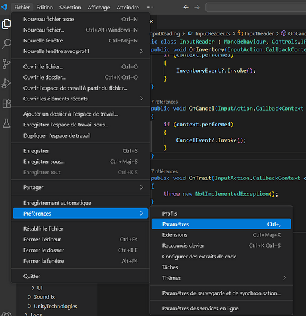Image resolution: width=306 pixels, height=316 pixels.
Task: Click the command center search field
Action: click(x=255, y=8)
